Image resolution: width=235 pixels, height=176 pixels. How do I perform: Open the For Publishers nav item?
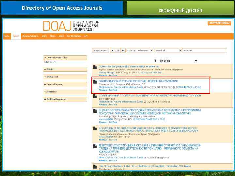(74, 36)
